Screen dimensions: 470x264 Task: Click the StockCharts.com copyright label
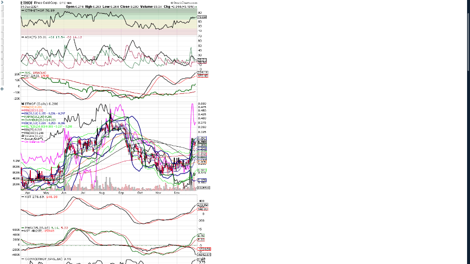(x=184, y=3)
